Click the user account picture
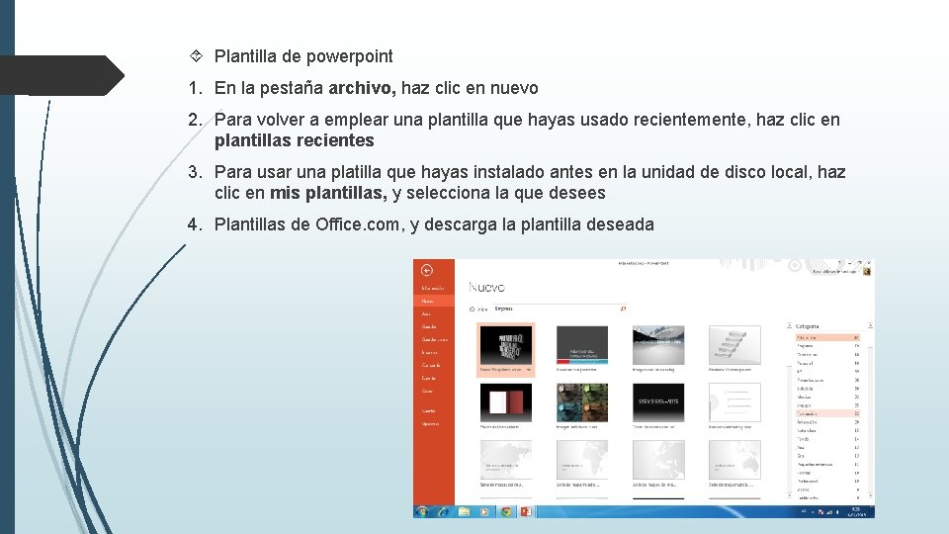The height and width of the screenshot is (534, 949). click(x=867, y=271)
